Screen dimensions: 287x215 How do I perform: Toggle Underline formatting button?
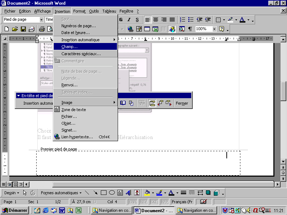pyautogui.click(x=137, y=20)
